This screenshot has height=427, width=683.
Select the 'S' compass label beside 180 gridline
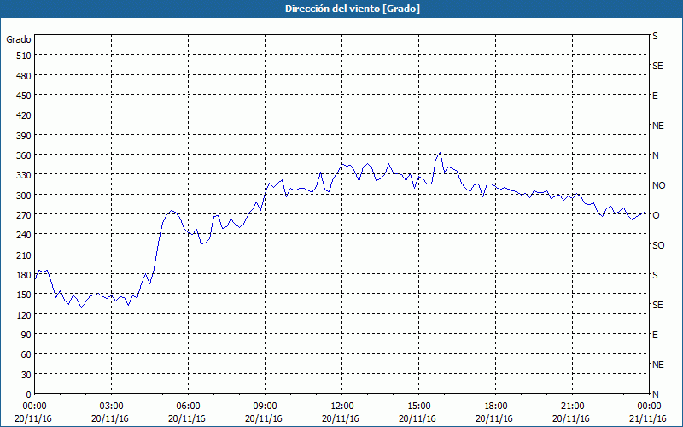tap(655, 275)
